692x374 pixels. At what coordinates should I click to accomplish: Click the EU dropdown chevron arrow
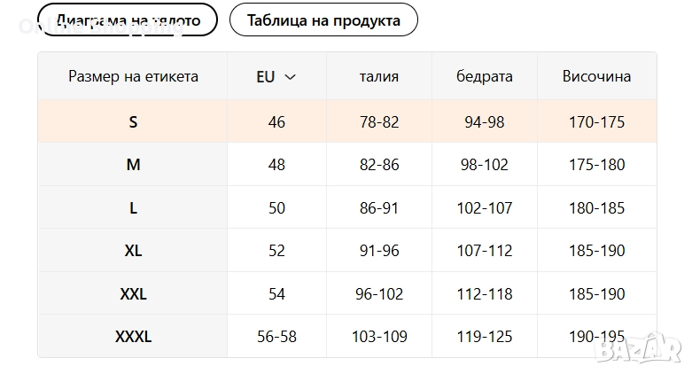coord(290,77)
